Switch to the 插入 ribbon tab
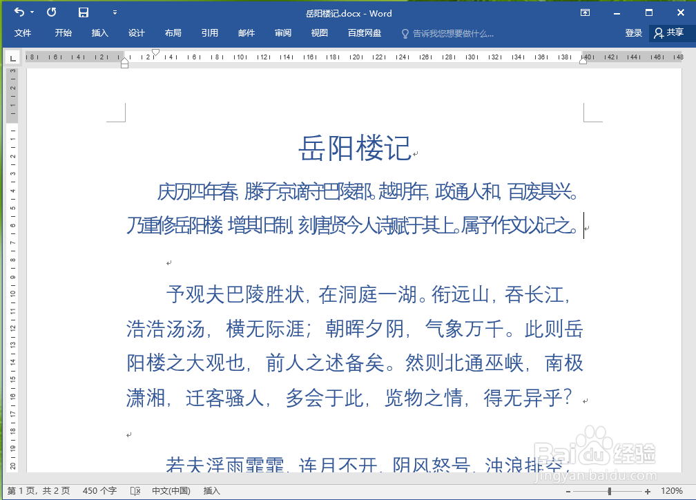The image size is (696, 500). 99,32
